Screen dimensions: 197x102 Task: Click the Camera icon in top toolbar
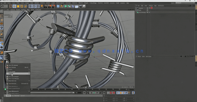point(80,6)
